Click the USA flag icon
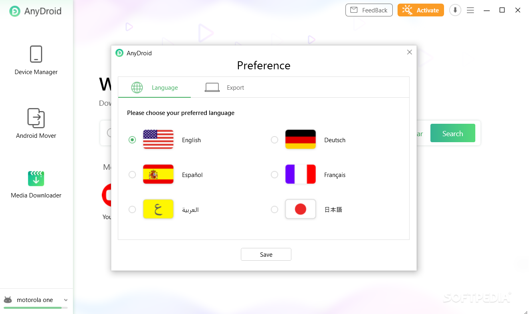Image resolution: width=529 pixels, height=314 pixels. (158, 139)
